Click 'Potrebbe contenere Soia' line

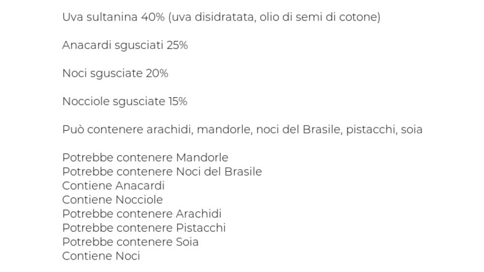pyautogui.click(x=130, y=242)
